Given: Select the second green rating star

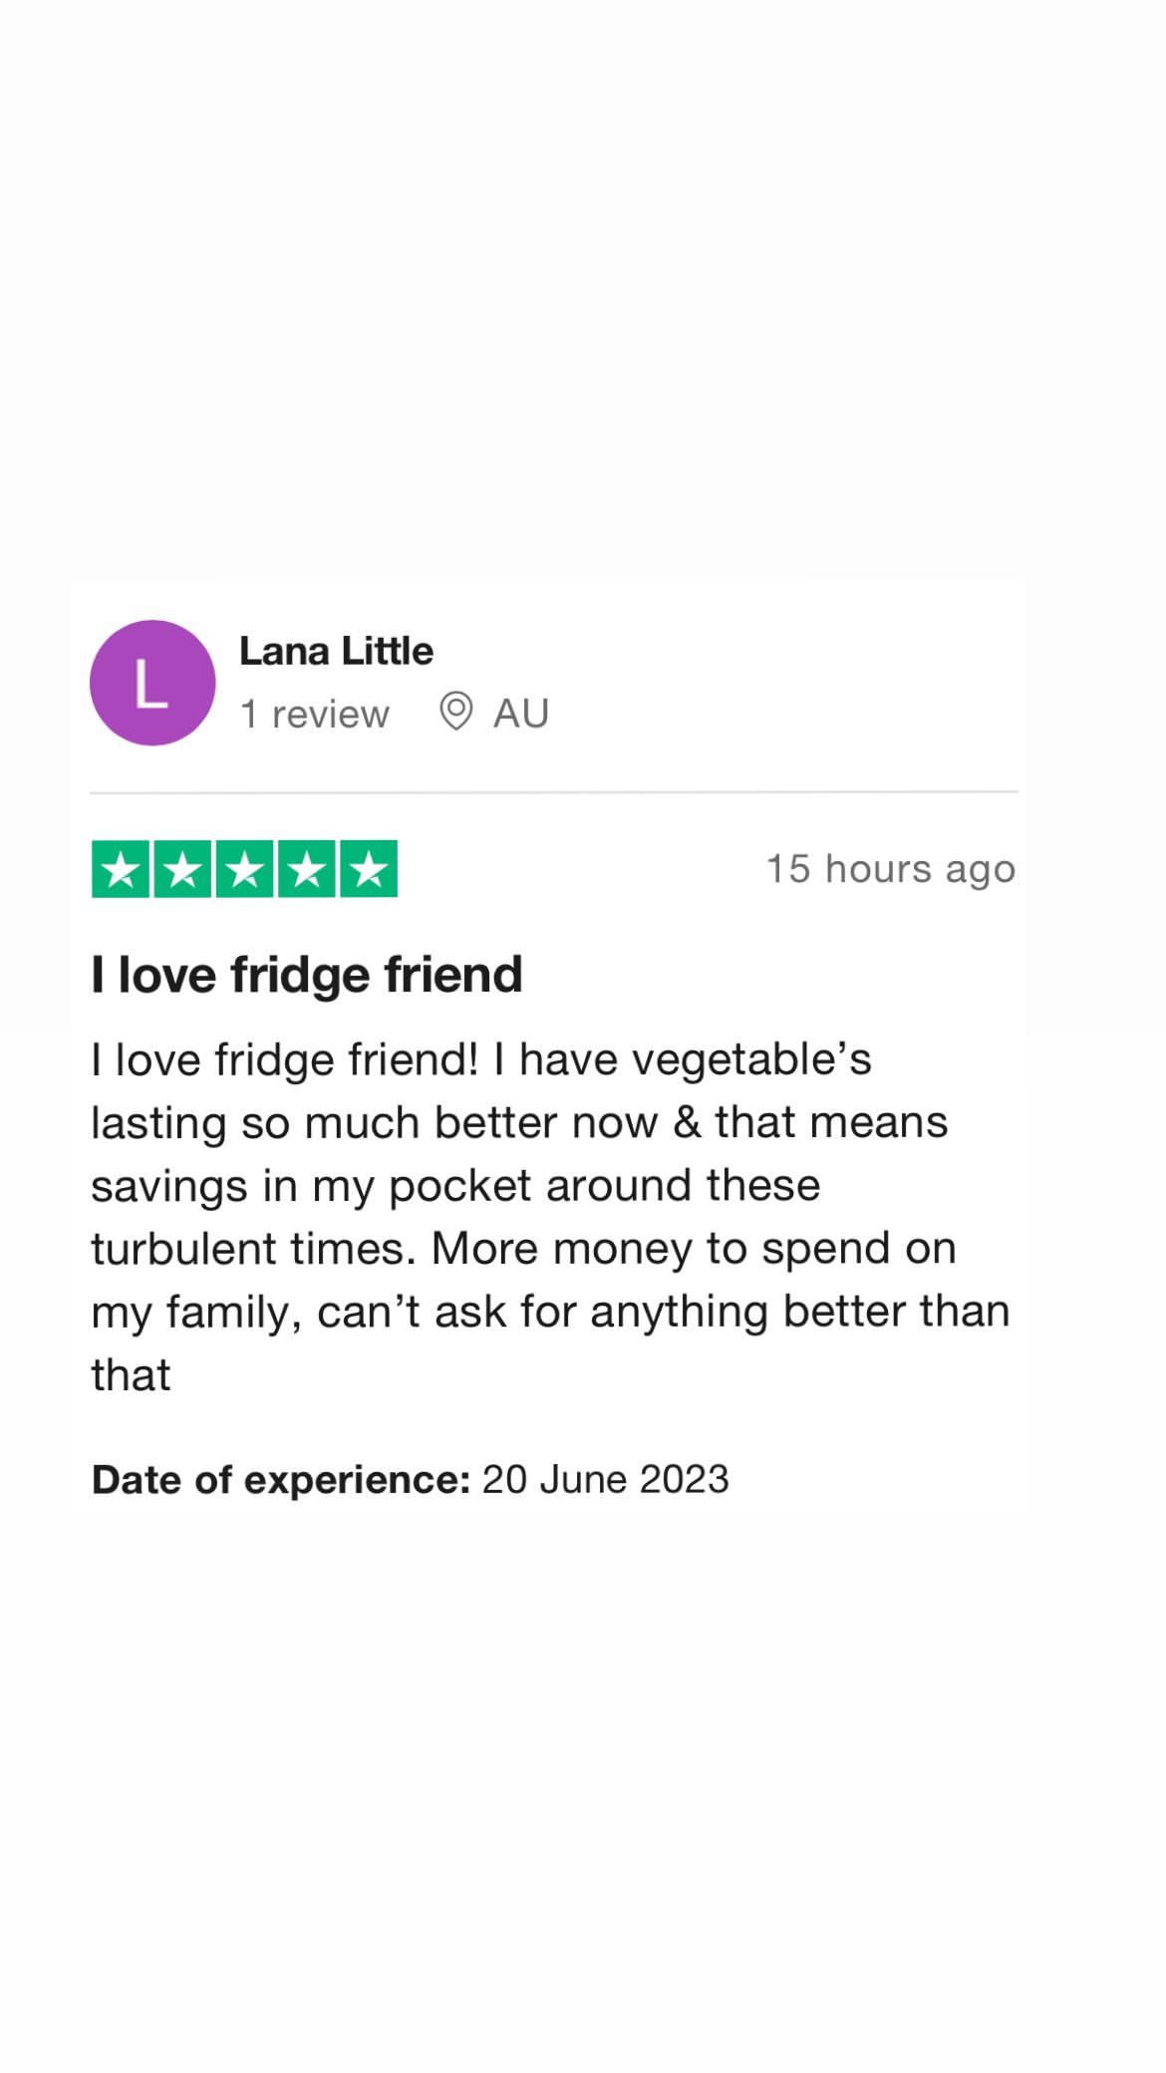Looking at the screenshot, I should [182, 869].
